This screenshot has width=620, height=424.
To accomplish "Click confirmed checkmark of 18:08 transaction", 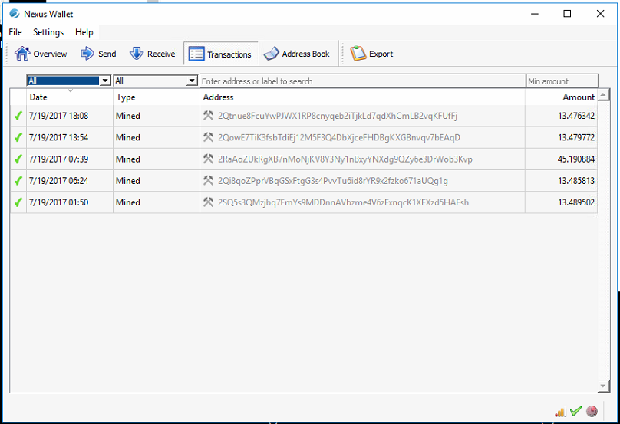I will point(18,116).
